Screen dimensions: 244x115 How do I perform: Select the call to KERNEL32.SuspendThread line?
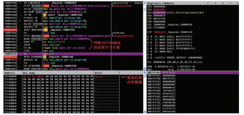point(77,36)
